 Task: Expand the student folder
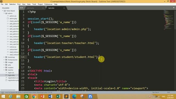(x=4, y=68)
